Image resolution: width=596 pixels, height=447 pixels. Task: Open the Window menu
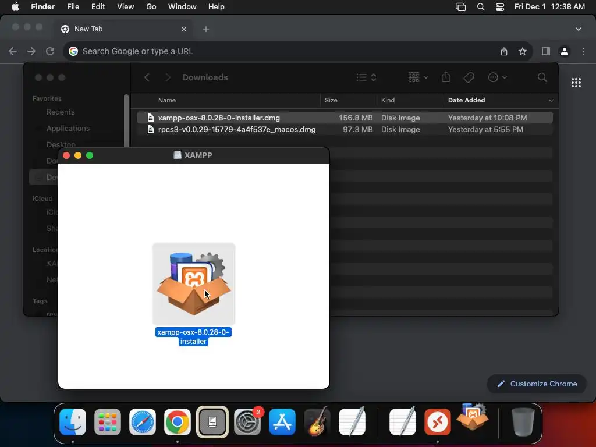click(x=182, y=7)
